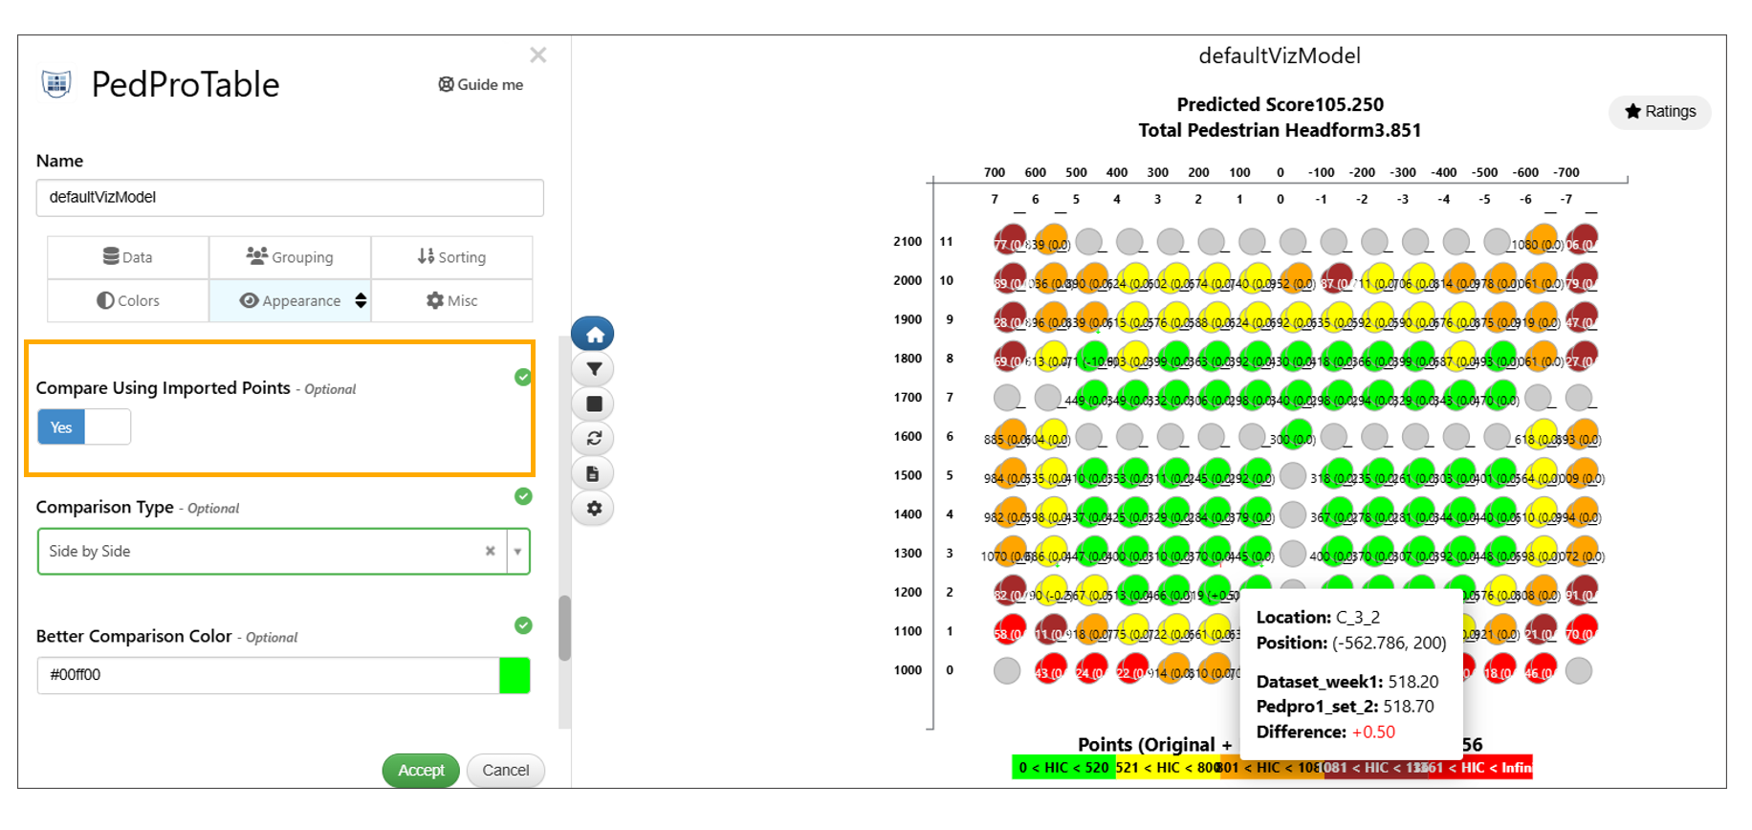Click the home icon in vertical toolbar
Image resolution: width=1752 pixels, height=830 pixels.
(593, 335)
